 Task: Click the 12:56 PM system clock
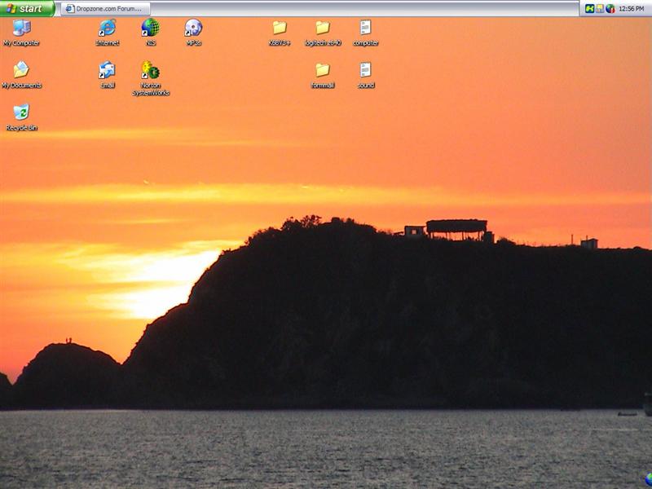point(632,8)
